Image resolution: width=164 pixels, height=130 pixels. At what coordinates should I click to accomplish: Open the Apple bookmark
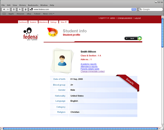[11, 14]
